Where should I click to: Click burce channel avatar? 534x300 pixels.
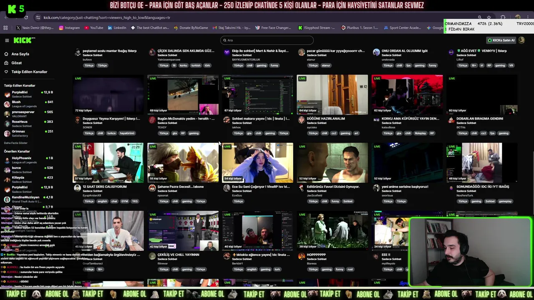pos(7,170)
